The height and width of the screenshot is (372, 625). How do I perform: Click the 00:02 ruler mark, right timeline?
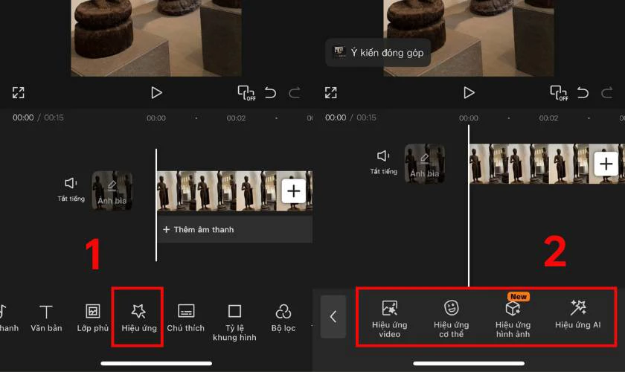[548, 118]
